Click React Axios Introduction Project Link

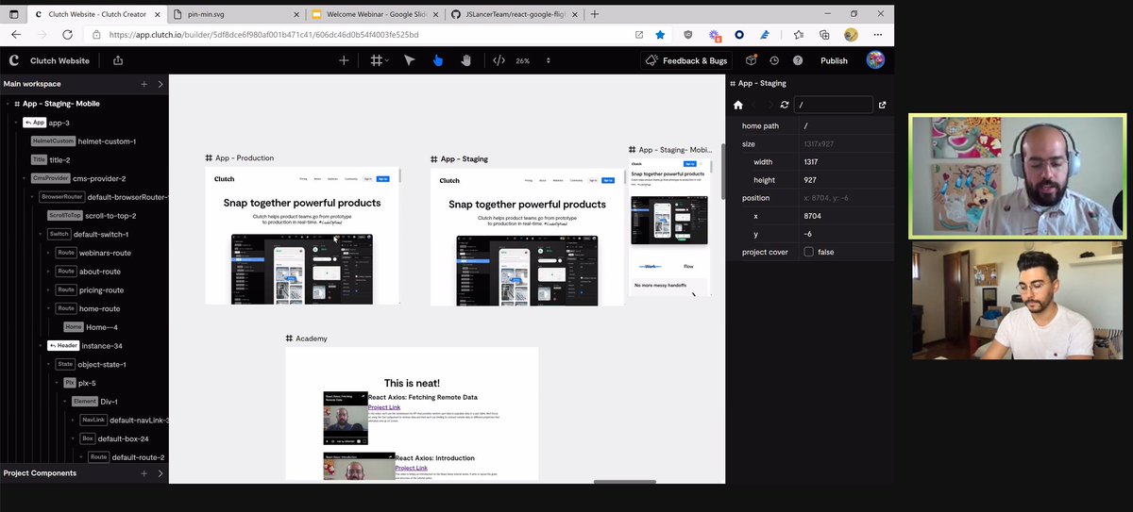tap(412, 469)
